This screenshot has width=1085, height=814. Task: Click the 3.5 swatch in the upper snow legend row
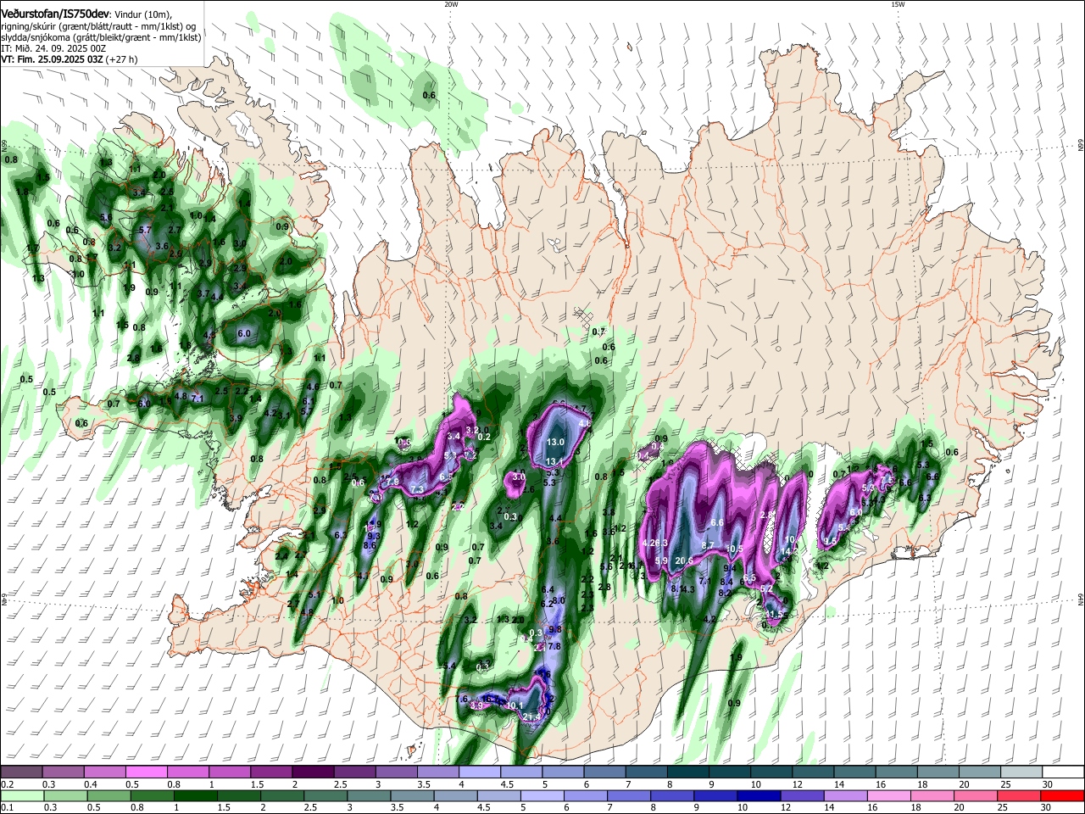click(x=437, y=772)
